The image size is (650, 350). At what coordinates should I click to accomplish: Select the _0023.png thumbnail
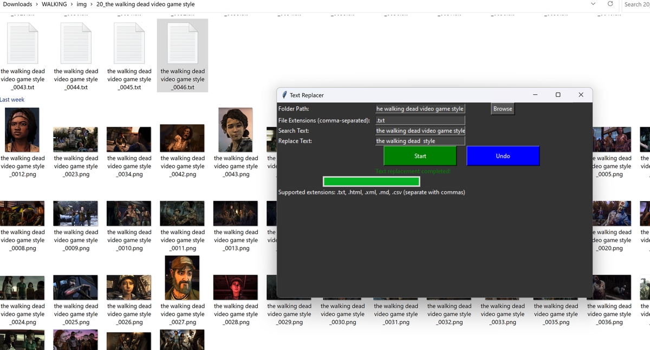[76, 139]
